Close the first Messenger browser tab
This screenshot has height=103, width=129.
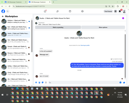click(x=26, y=2)
